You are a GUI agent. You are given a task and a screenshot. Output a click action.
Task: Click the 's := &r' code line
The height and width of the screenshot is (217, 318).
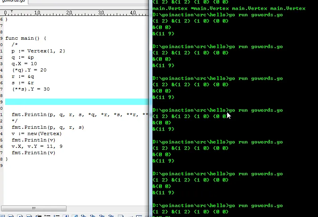[x=23, y=83]
